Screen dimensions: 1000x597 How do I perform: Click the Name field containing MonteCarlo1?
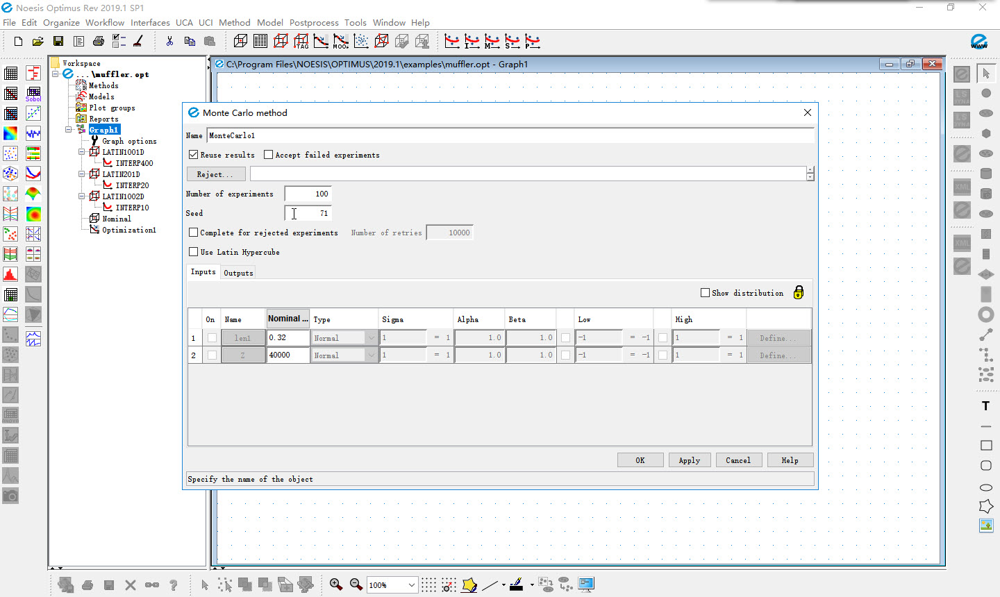pos(510,135)
